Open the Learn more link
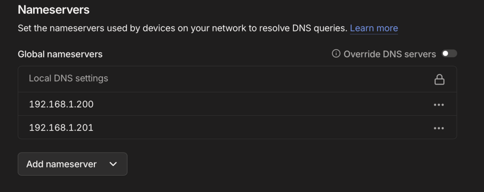 374,28
